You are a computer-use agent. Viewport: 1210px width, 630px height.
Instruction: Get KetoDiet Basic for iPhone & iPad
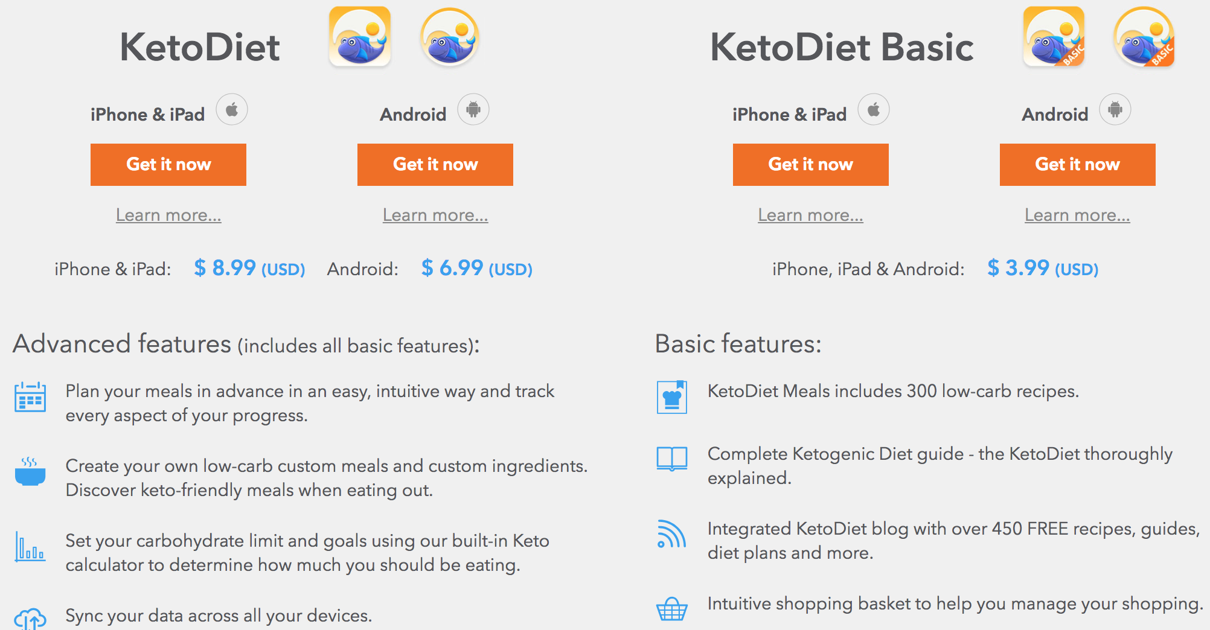pyautogui.click(x=811, y=165)
